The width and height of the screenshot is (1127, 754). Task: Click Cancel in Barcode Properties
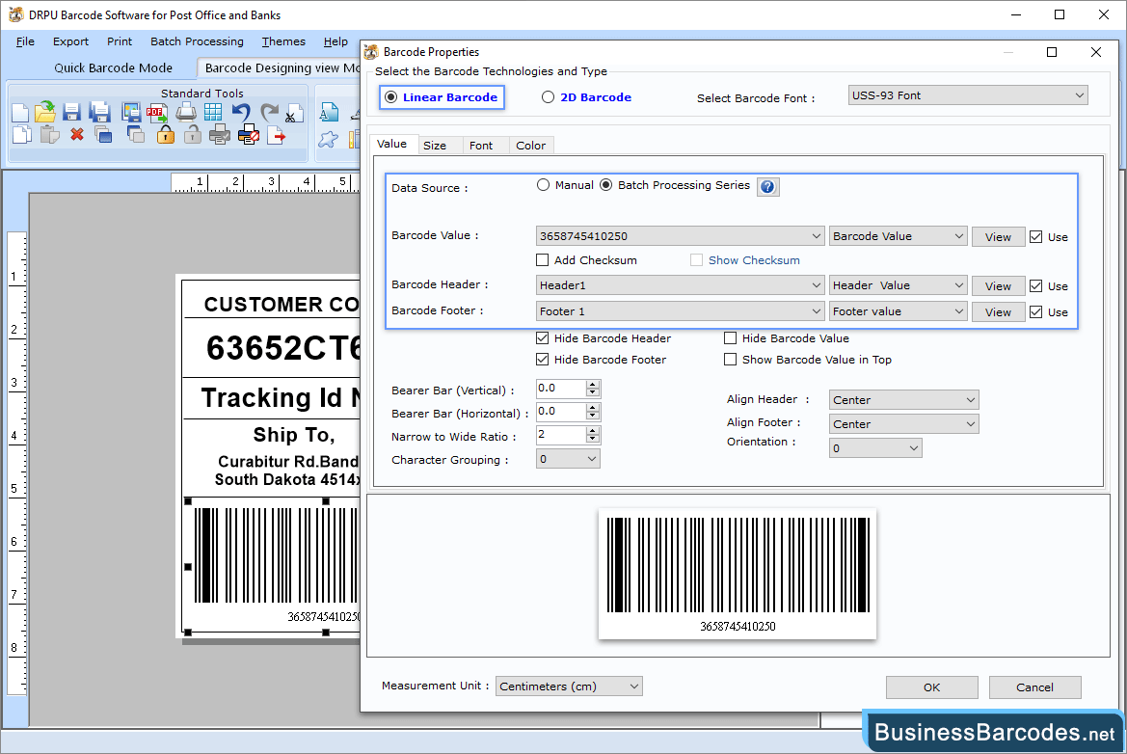1035,687
